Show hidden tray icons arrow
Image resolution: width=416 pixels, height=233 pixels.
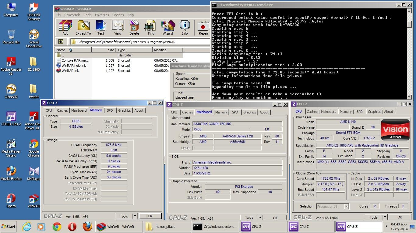pyautogui.click(x=387, y=227)
